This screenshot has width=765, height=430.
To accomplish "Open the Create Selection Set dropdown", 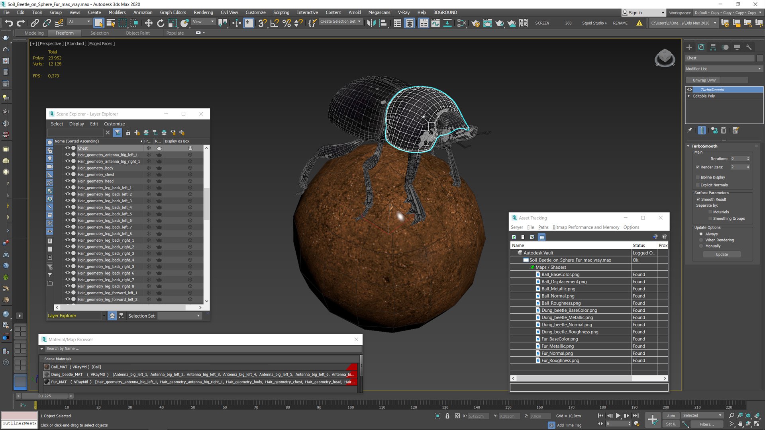I will click(x=341, y=21).
